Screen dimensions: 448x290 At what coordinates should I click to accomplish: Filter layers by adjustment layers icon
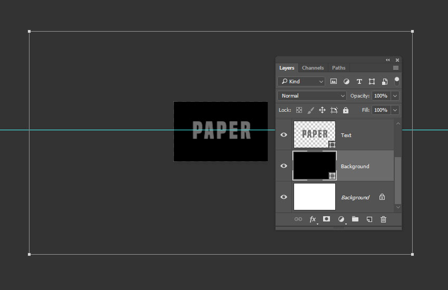pos(346,81)
